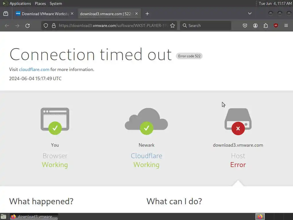The width and height of the screenshot is (293, 220).
Task: Click the Applications menu logo icon
Action: (x=5, y=3)
